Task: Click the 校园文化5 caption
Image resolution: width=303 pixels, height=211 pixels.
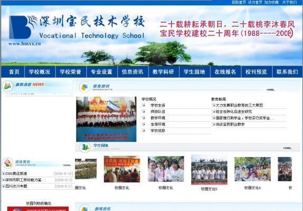Action: 209,189
